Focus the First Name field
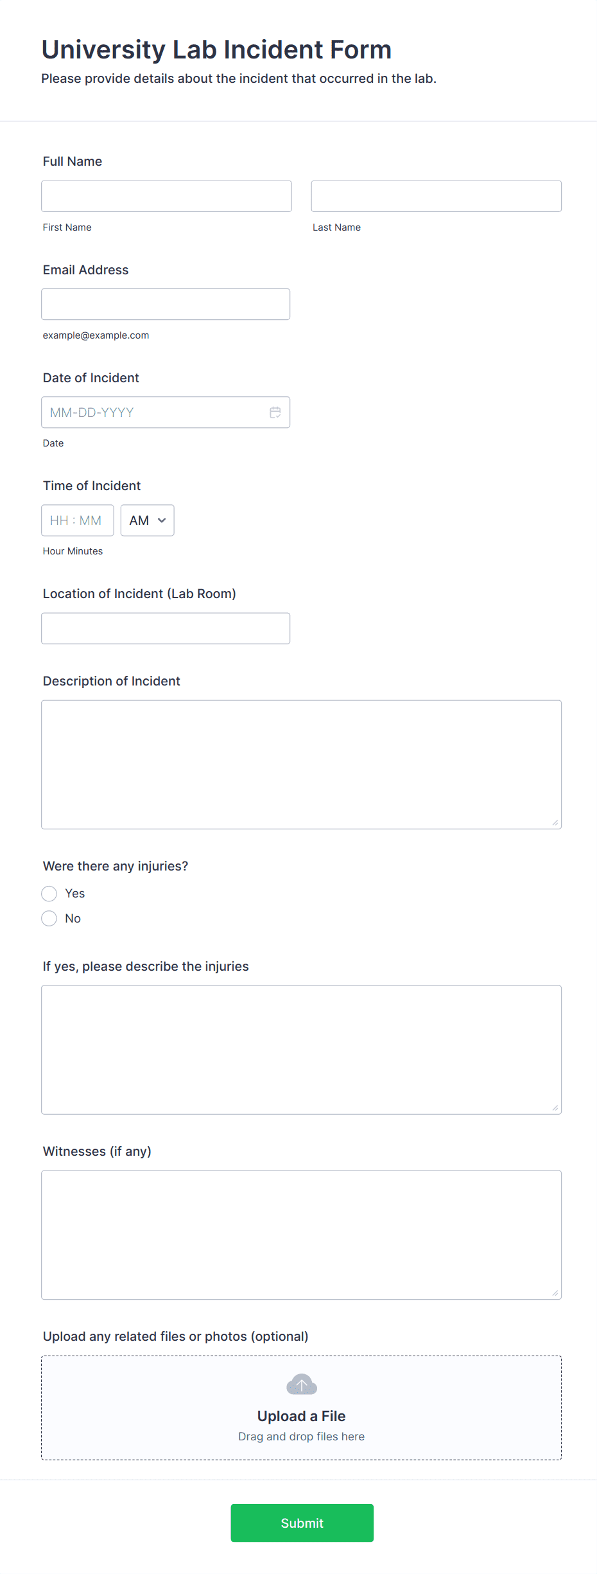The height and width of the screenshot is (1574, 597). coord(167,196)
